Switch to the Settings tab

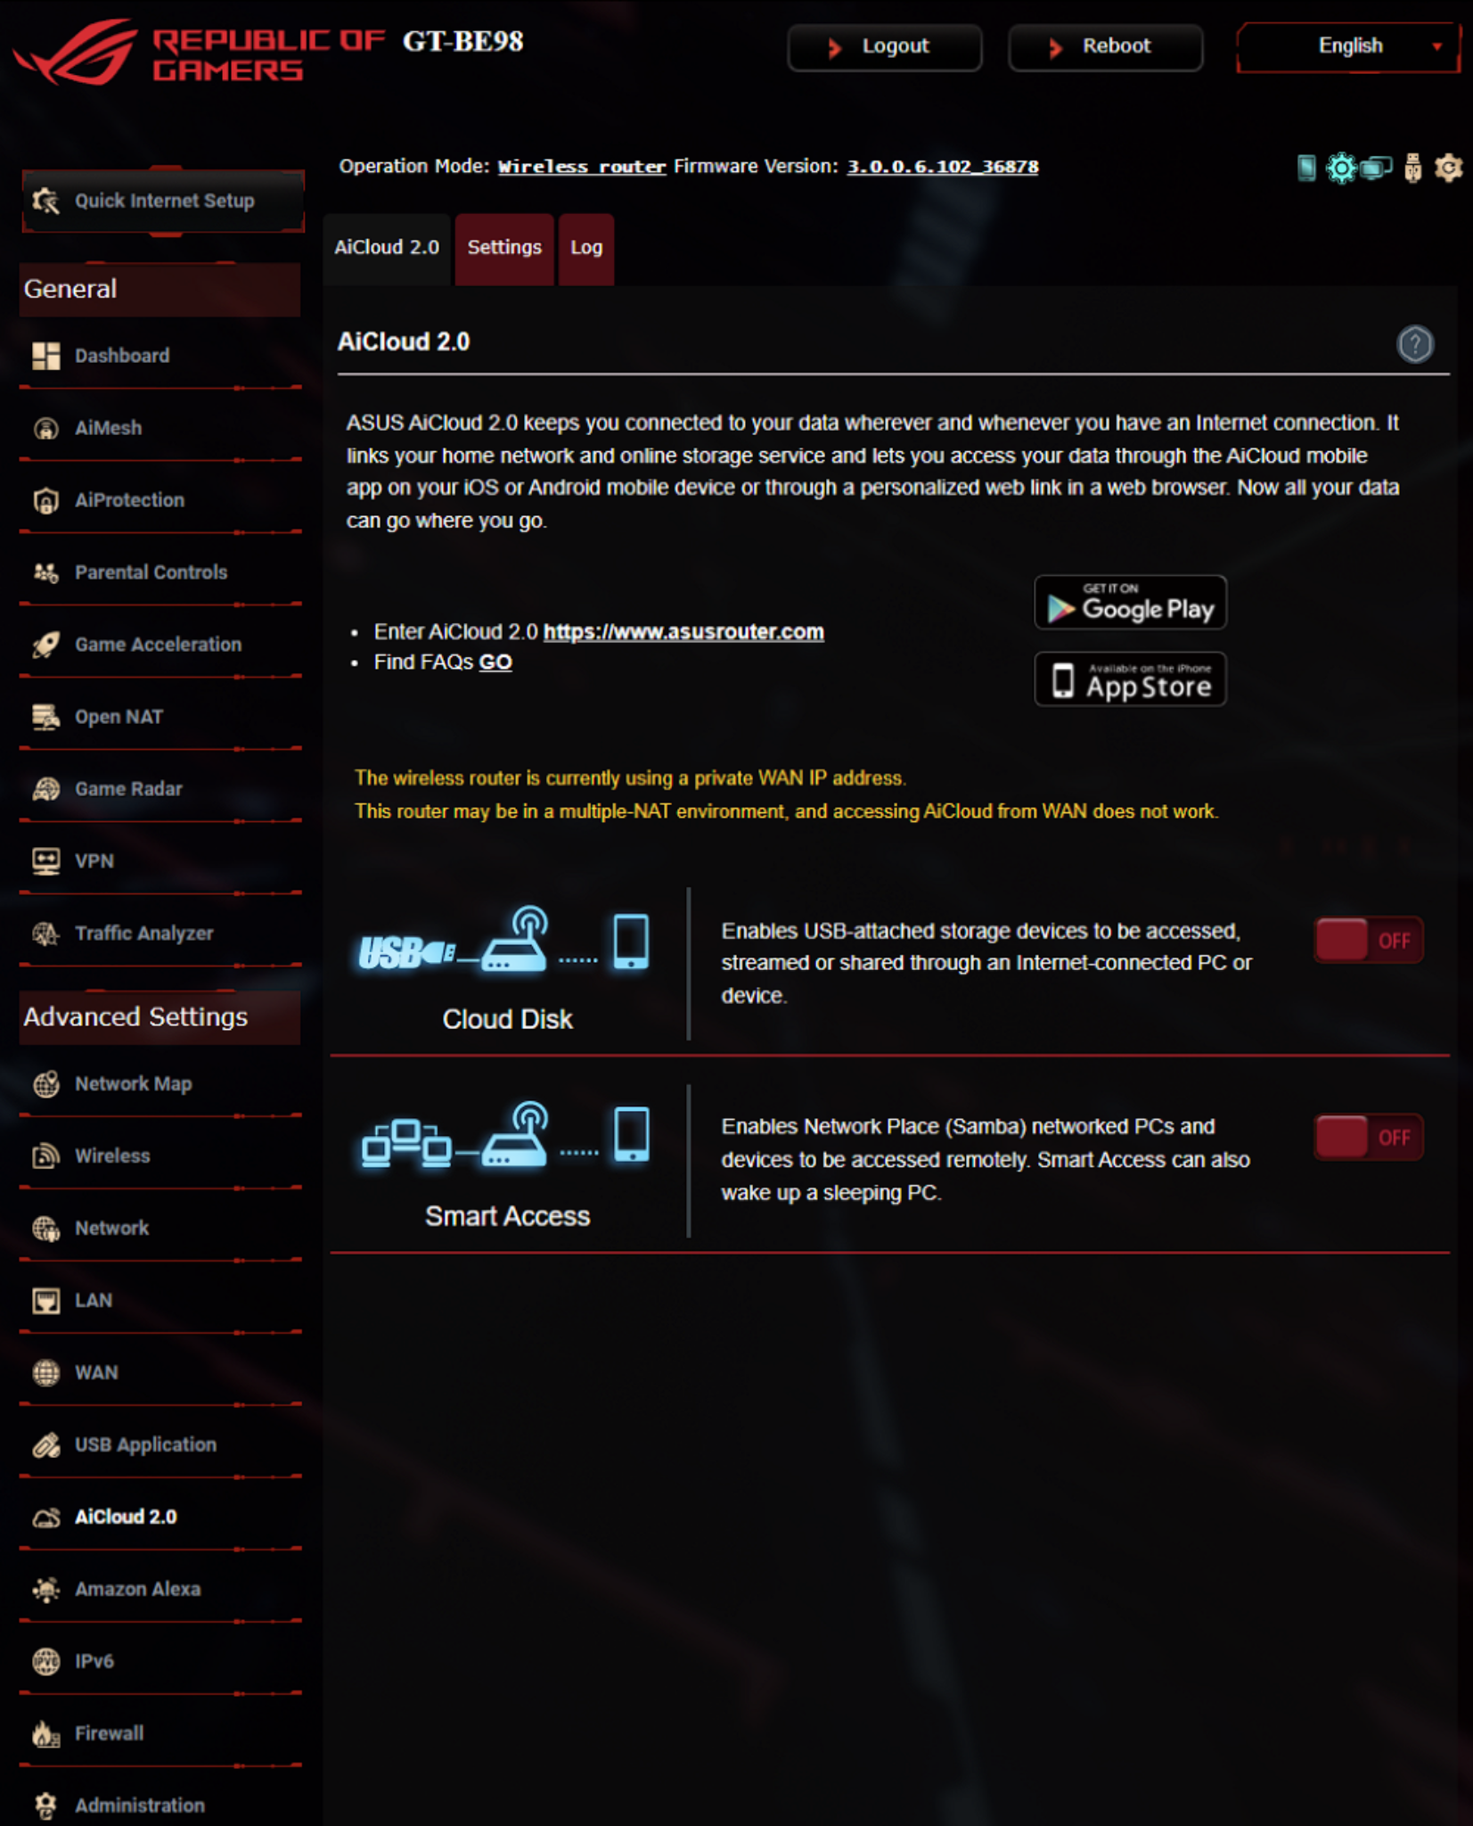503,249
